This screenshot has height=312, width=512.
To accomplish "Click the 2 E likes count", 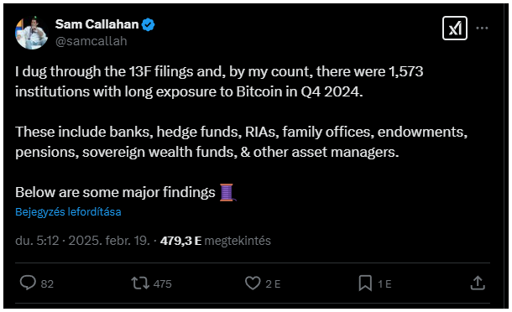I will tap(273, 284).
